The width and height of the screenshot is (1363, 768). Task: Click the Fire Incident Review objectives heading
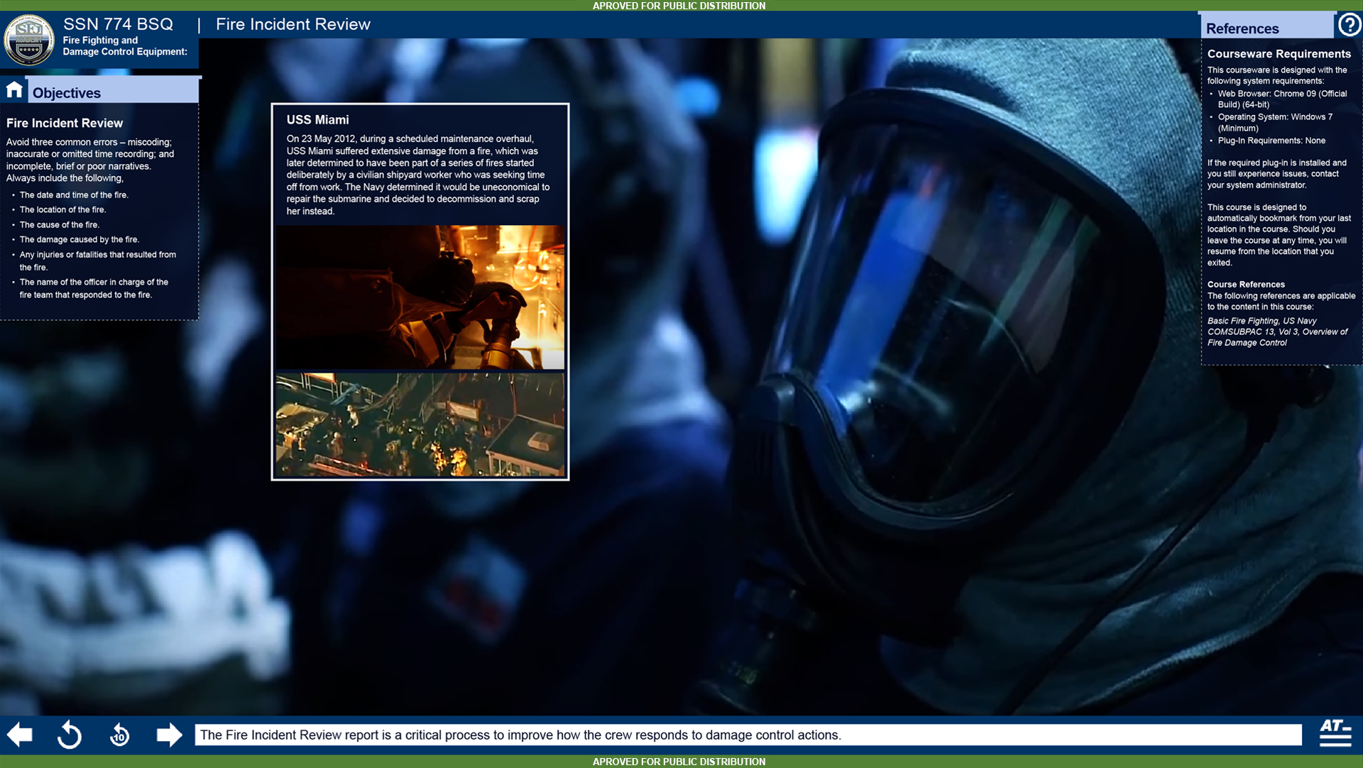65,123
